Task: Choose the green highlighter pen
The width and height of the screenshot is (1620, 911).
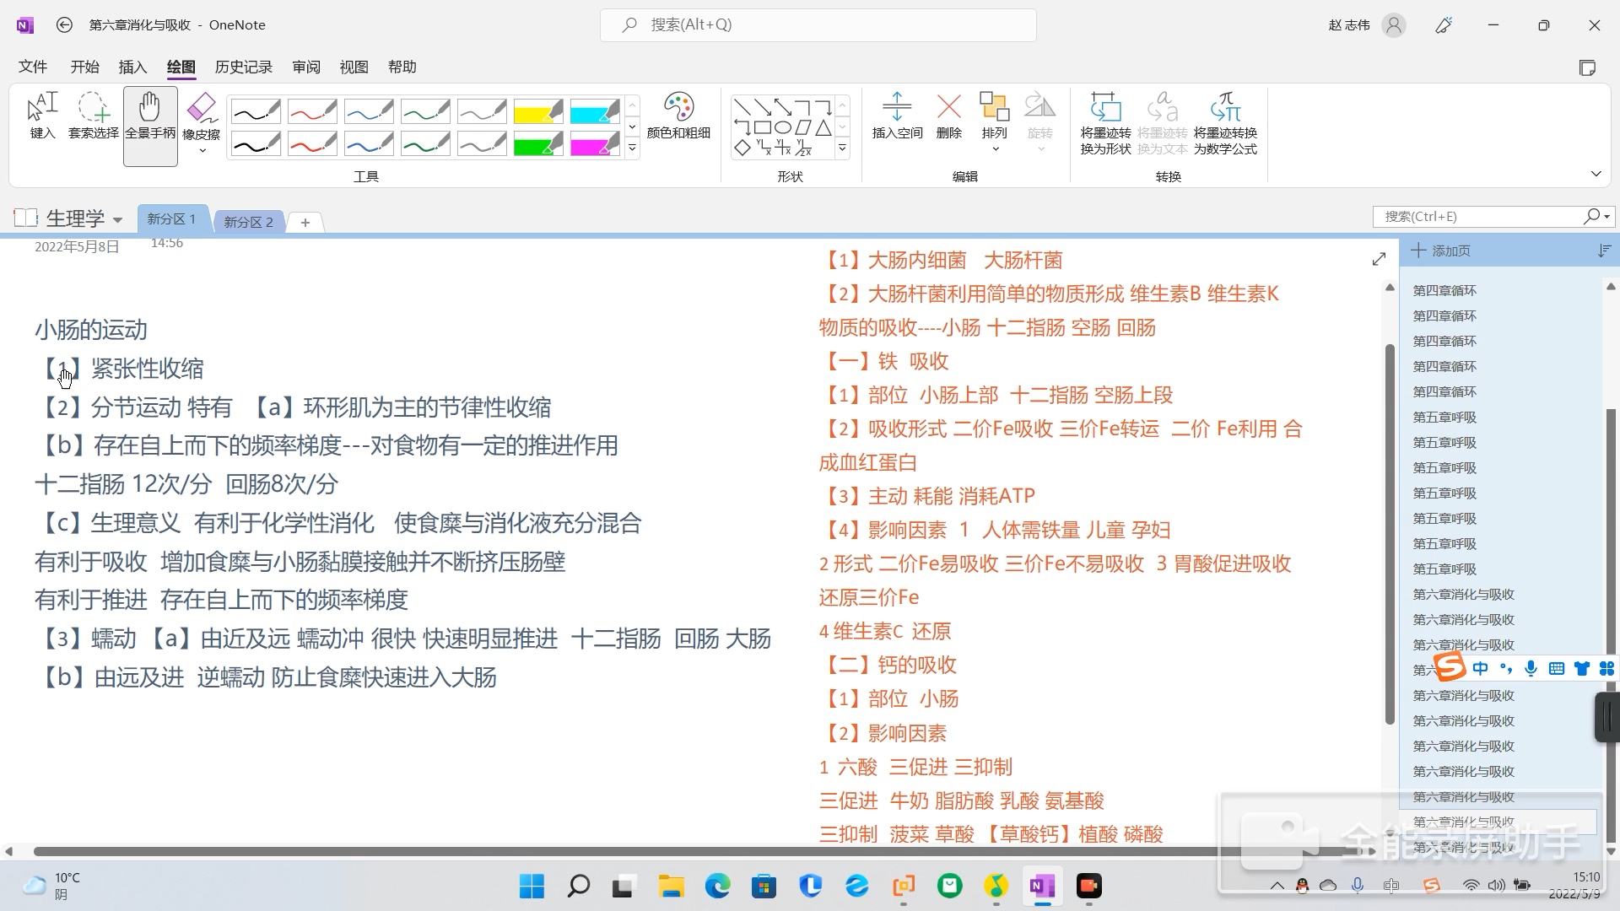Action: pos(538,144)
